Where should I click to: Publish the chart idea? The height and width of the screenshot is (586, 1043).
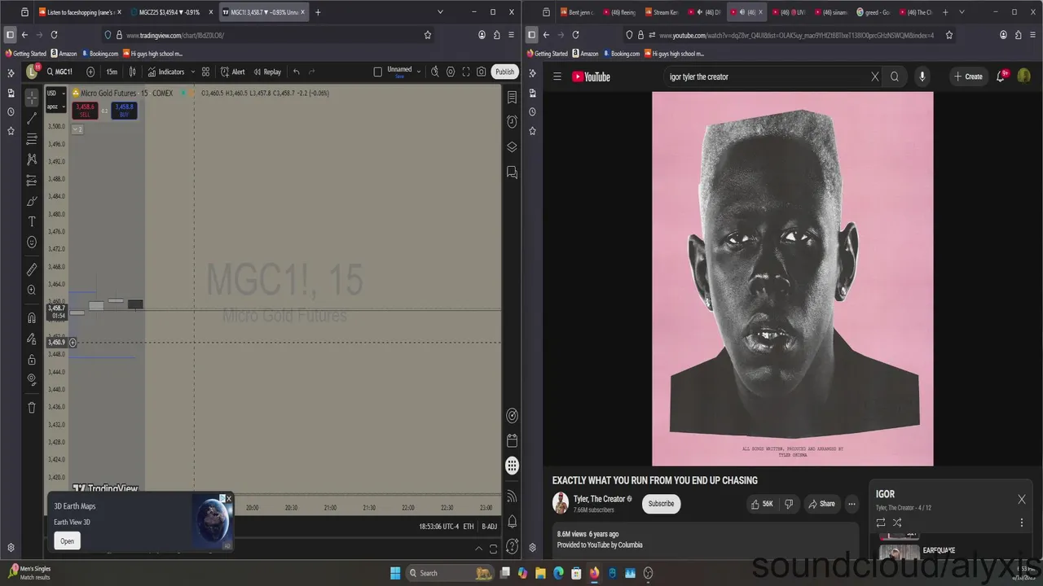(505, 72)
